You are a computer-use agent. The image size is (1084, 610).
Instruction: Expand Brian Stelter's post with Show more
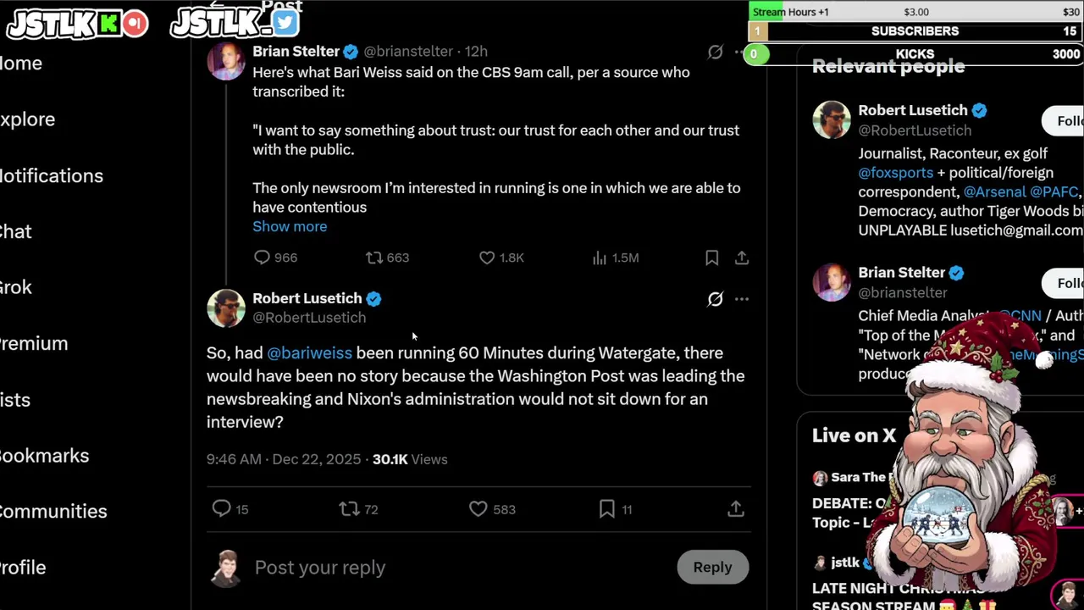(290, 226)
